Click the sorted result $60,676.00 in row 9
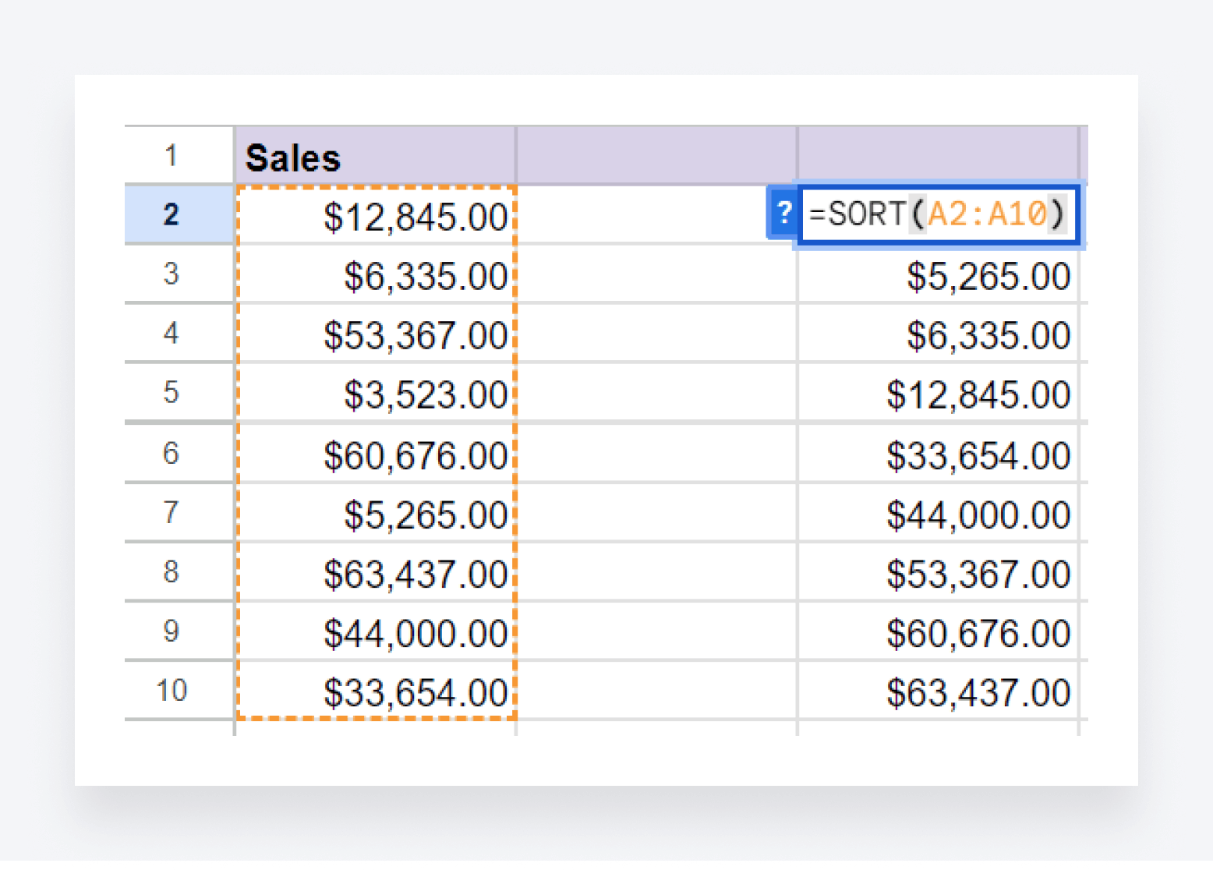Image resolution: width=1213 pixels, height=870 pixels. [x=939, y=631]
